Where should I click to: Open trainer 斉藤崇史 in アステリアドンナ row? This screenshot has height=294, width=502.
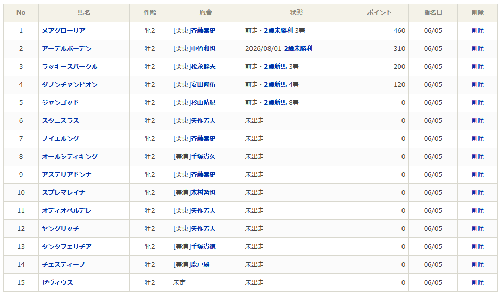[x=203, y=174]
